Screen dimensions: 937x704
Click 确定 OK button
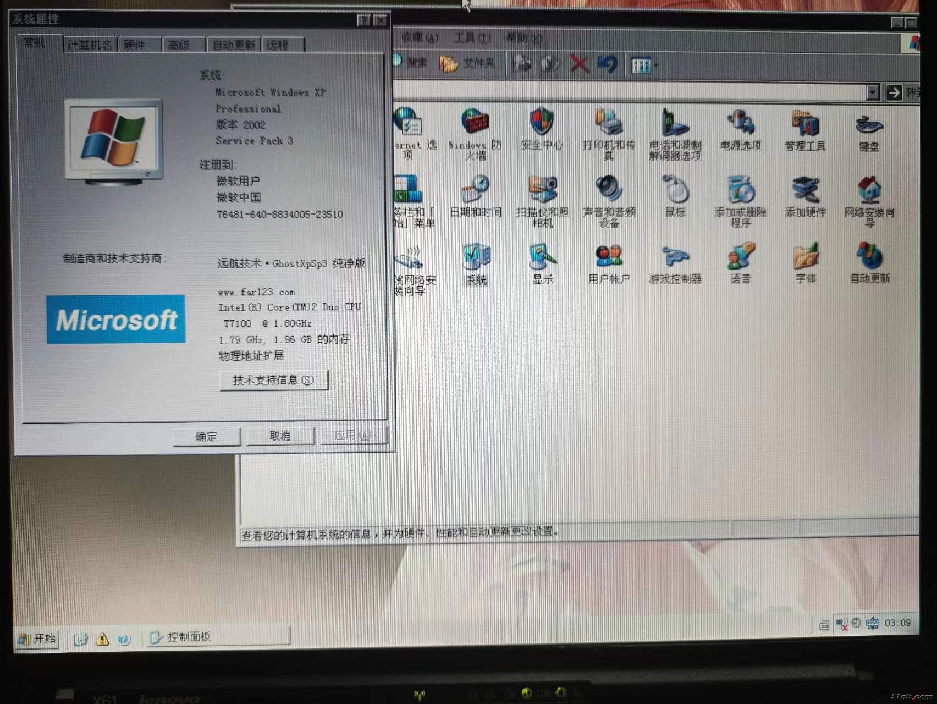coord(206,437)
